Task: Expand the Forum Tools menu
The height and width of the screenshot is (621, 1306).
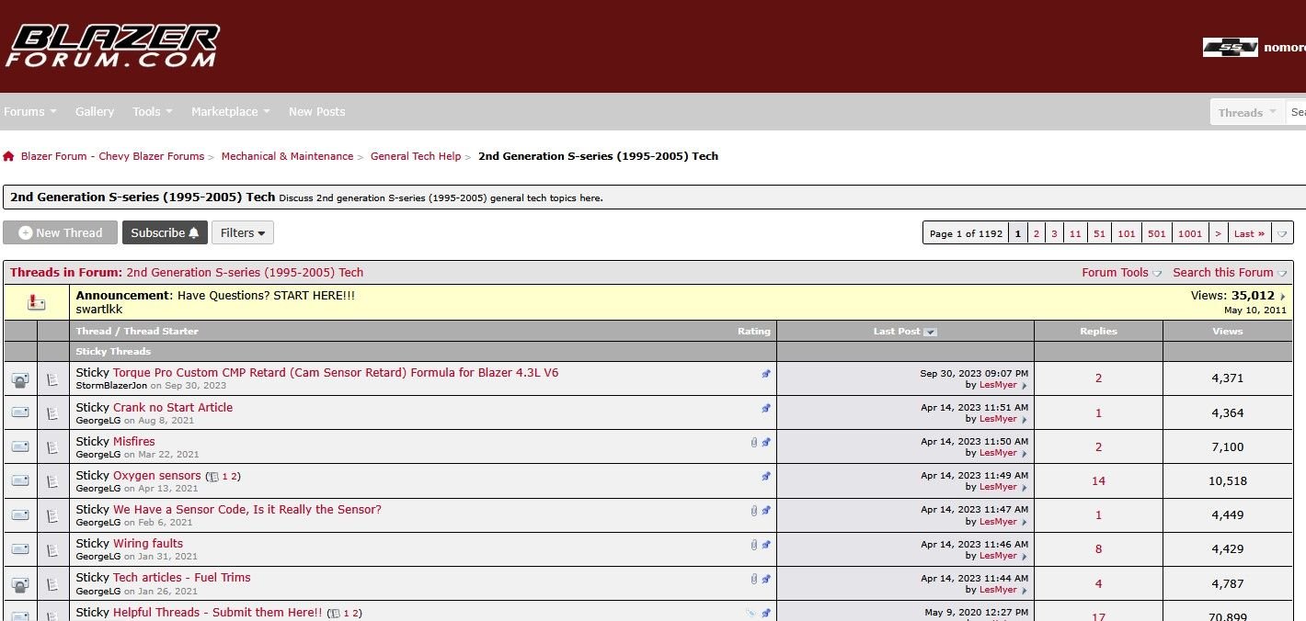Action: [1120, 273]
